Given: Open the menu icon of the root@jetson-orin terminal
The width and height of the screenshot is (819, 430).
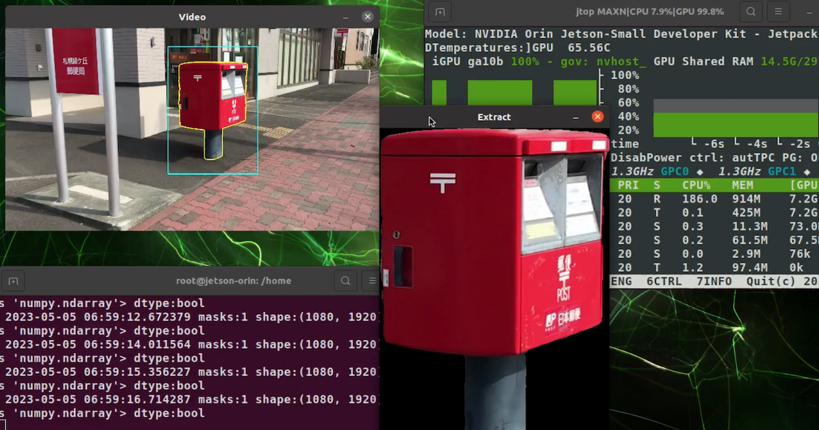Looking at the screenshot, I should click(x=372, y=281).
